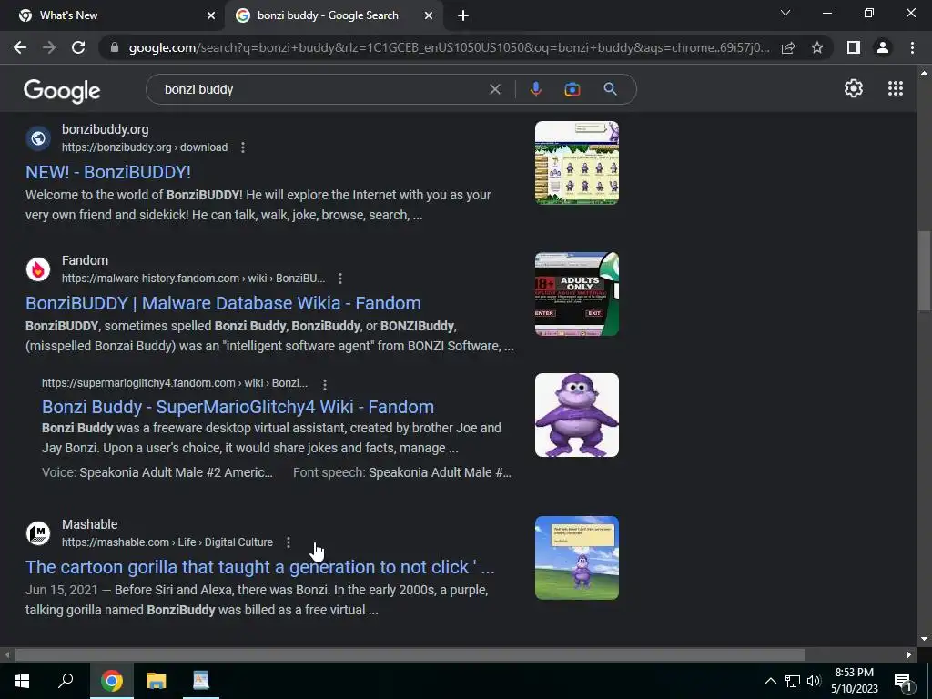
Task: Open more options for Mashable result
Action: [289, 542]
